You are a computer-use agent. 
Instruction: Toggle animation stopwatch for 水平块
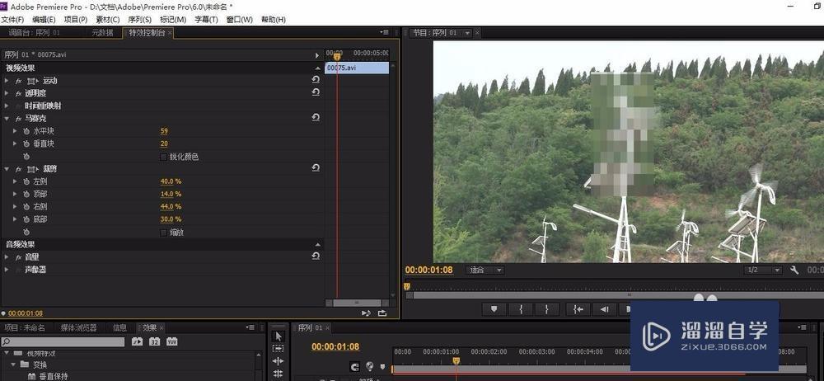coord(26,131)
